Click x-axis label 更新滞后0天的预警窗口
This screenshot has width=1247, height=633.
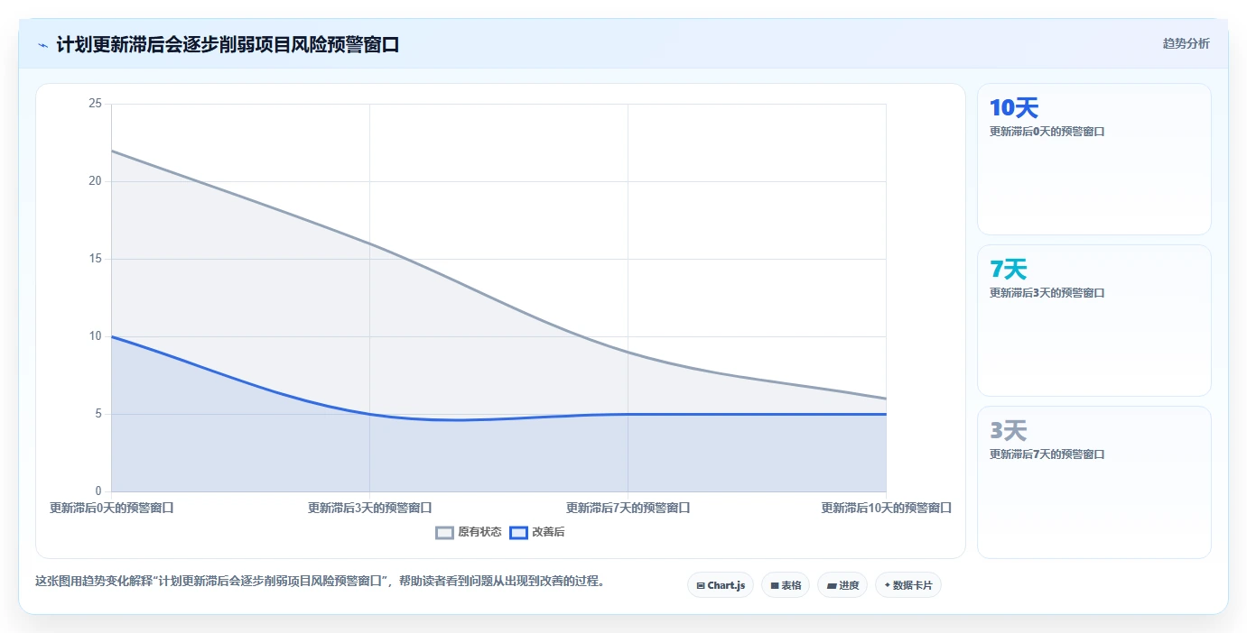tap(112, 508)
